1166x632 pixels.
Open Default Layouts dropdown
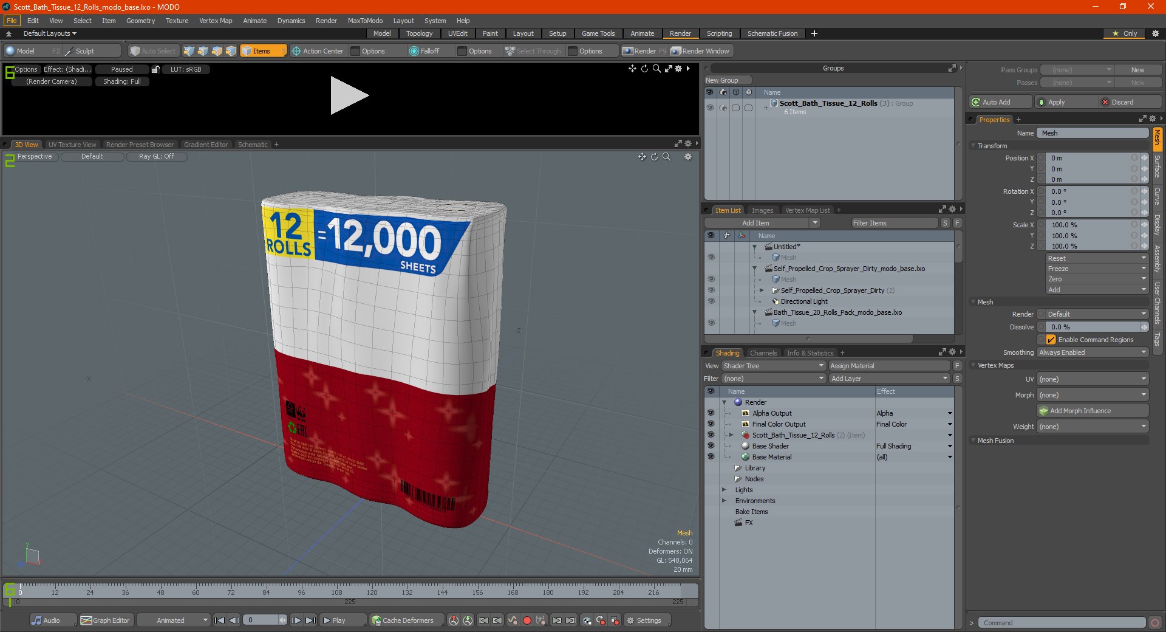(x=50, y=33)
